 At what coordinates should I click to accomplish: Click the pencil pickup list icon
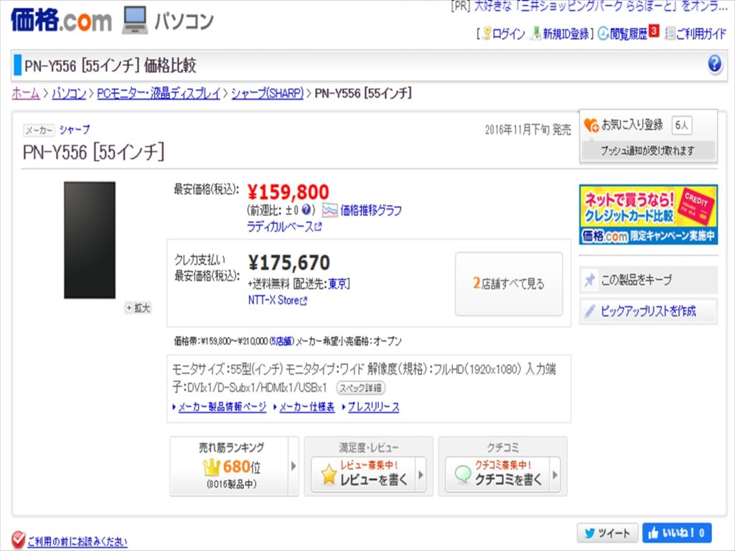coord(590,311)
